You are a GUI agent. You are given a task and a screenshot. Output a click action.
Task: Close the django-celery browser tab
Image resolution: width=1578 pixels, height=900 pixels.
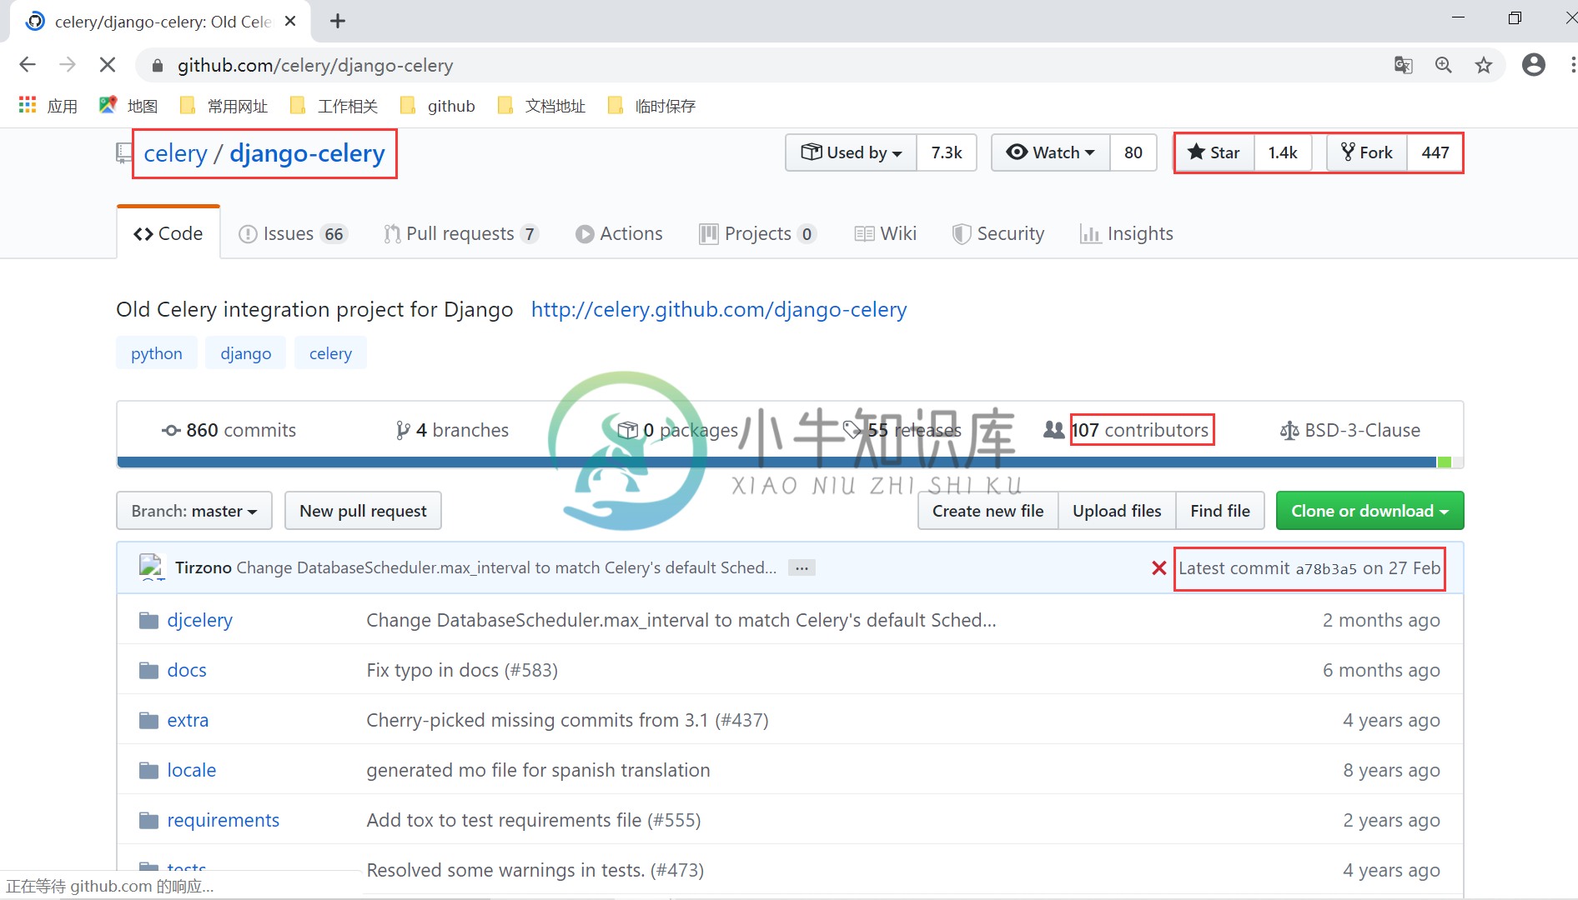pyautogui.click(x=290, y=22)
